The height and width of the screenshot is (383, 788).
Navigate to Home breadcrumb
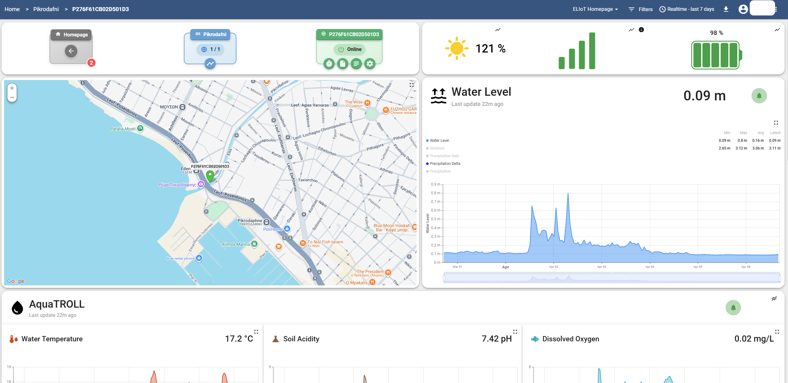click(x=12, y=9)
